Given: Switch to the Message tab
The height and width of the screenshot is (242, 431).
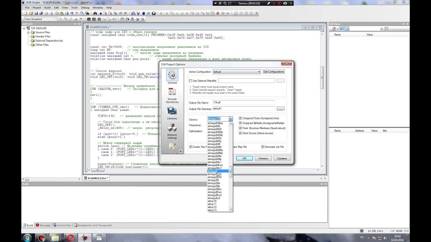Looking at the screenshot, I should coord(43,225).
